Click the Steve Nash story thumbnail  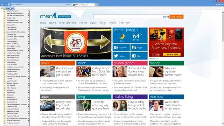[x=156, y=105]
